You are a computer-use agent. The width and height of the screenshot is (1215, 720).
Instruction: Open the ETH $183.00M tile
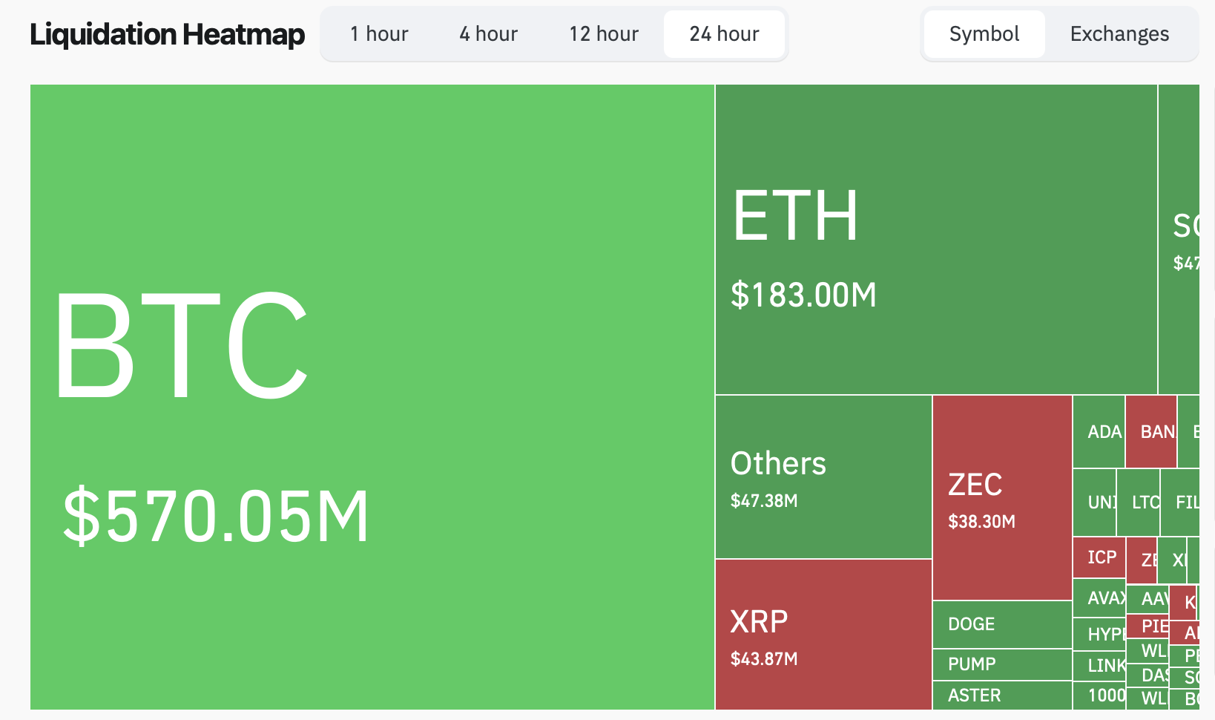[936, 239]
